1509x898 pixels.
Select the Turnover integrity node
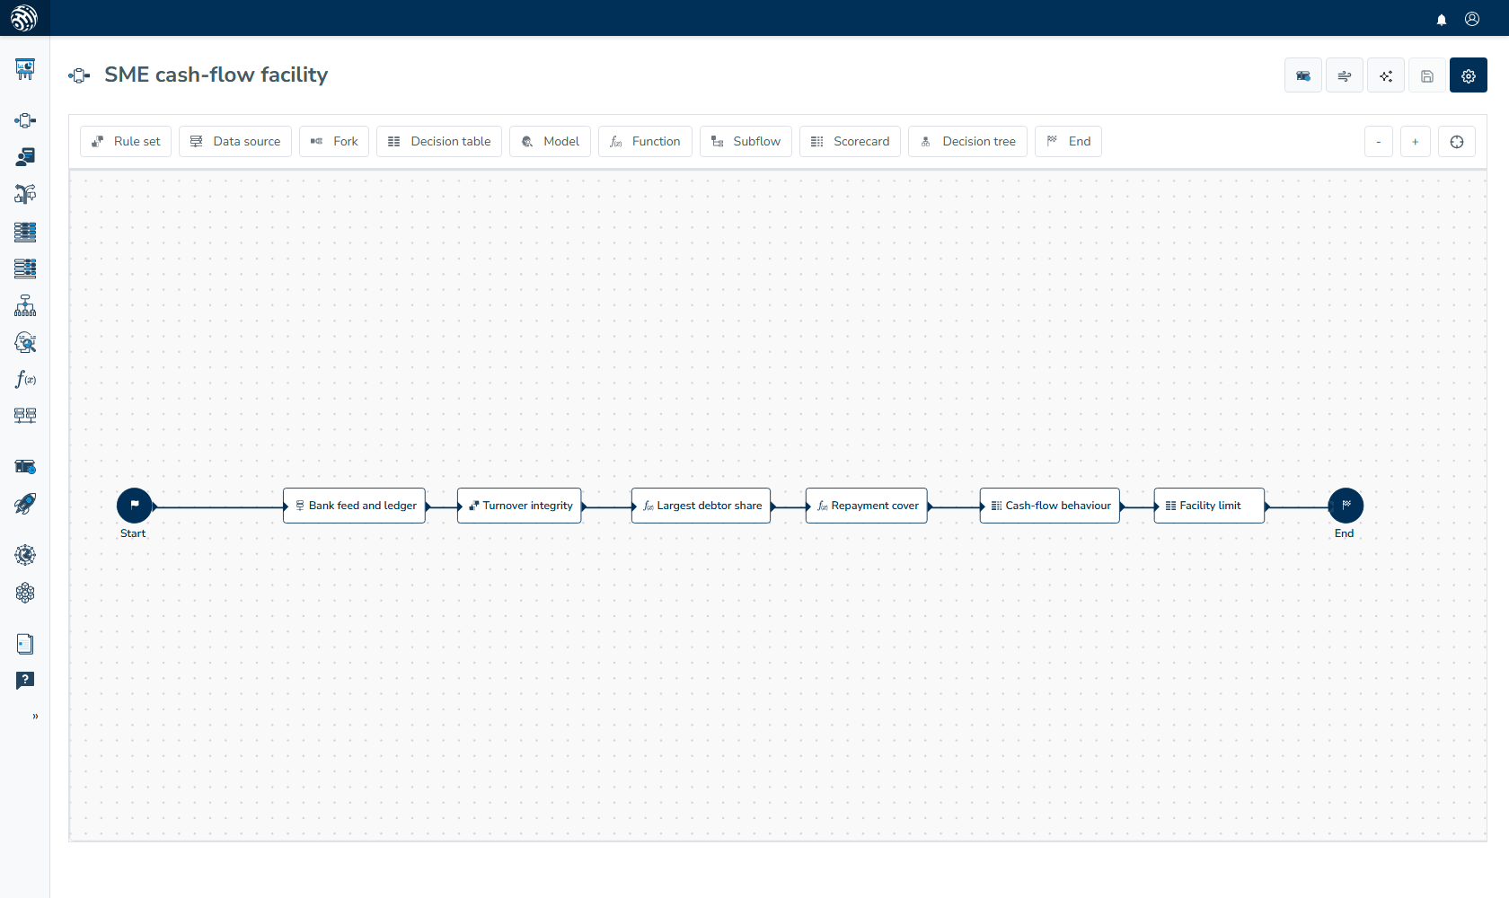(519, 506)
